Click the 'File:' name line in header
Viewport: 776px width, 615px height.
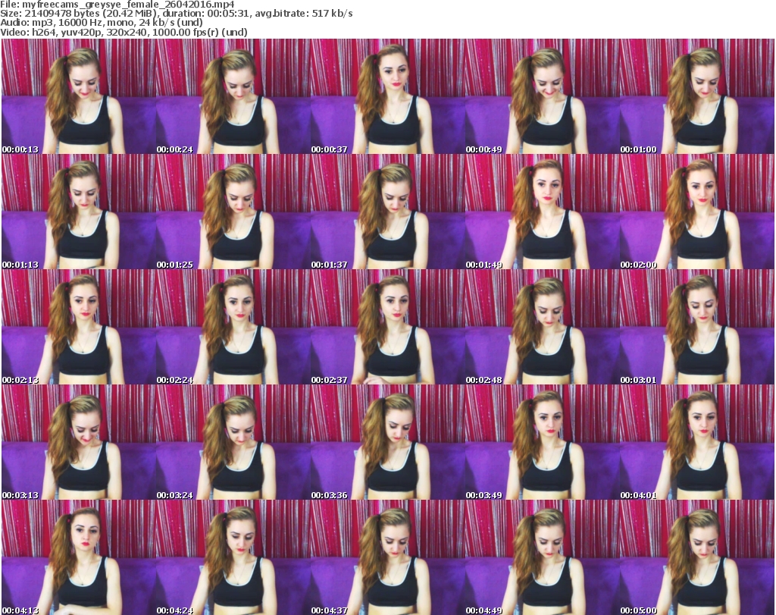pos(117,5)
